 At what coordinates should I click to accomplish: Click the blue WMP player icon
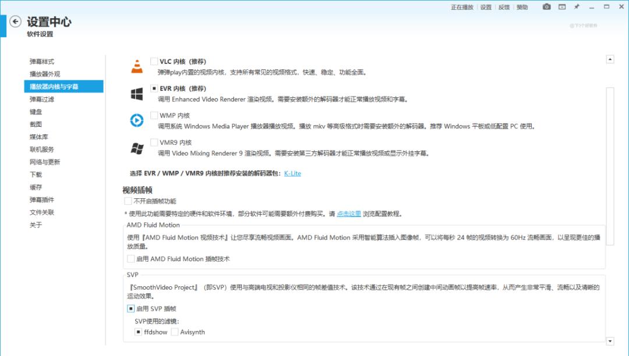(136, 120)
